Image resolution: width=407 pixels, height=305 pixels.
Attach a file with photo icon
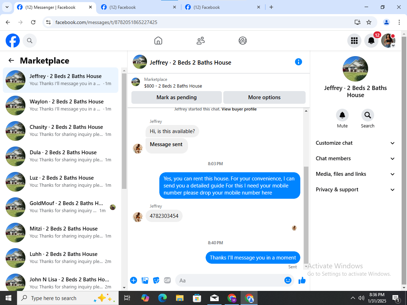(145, 280)
